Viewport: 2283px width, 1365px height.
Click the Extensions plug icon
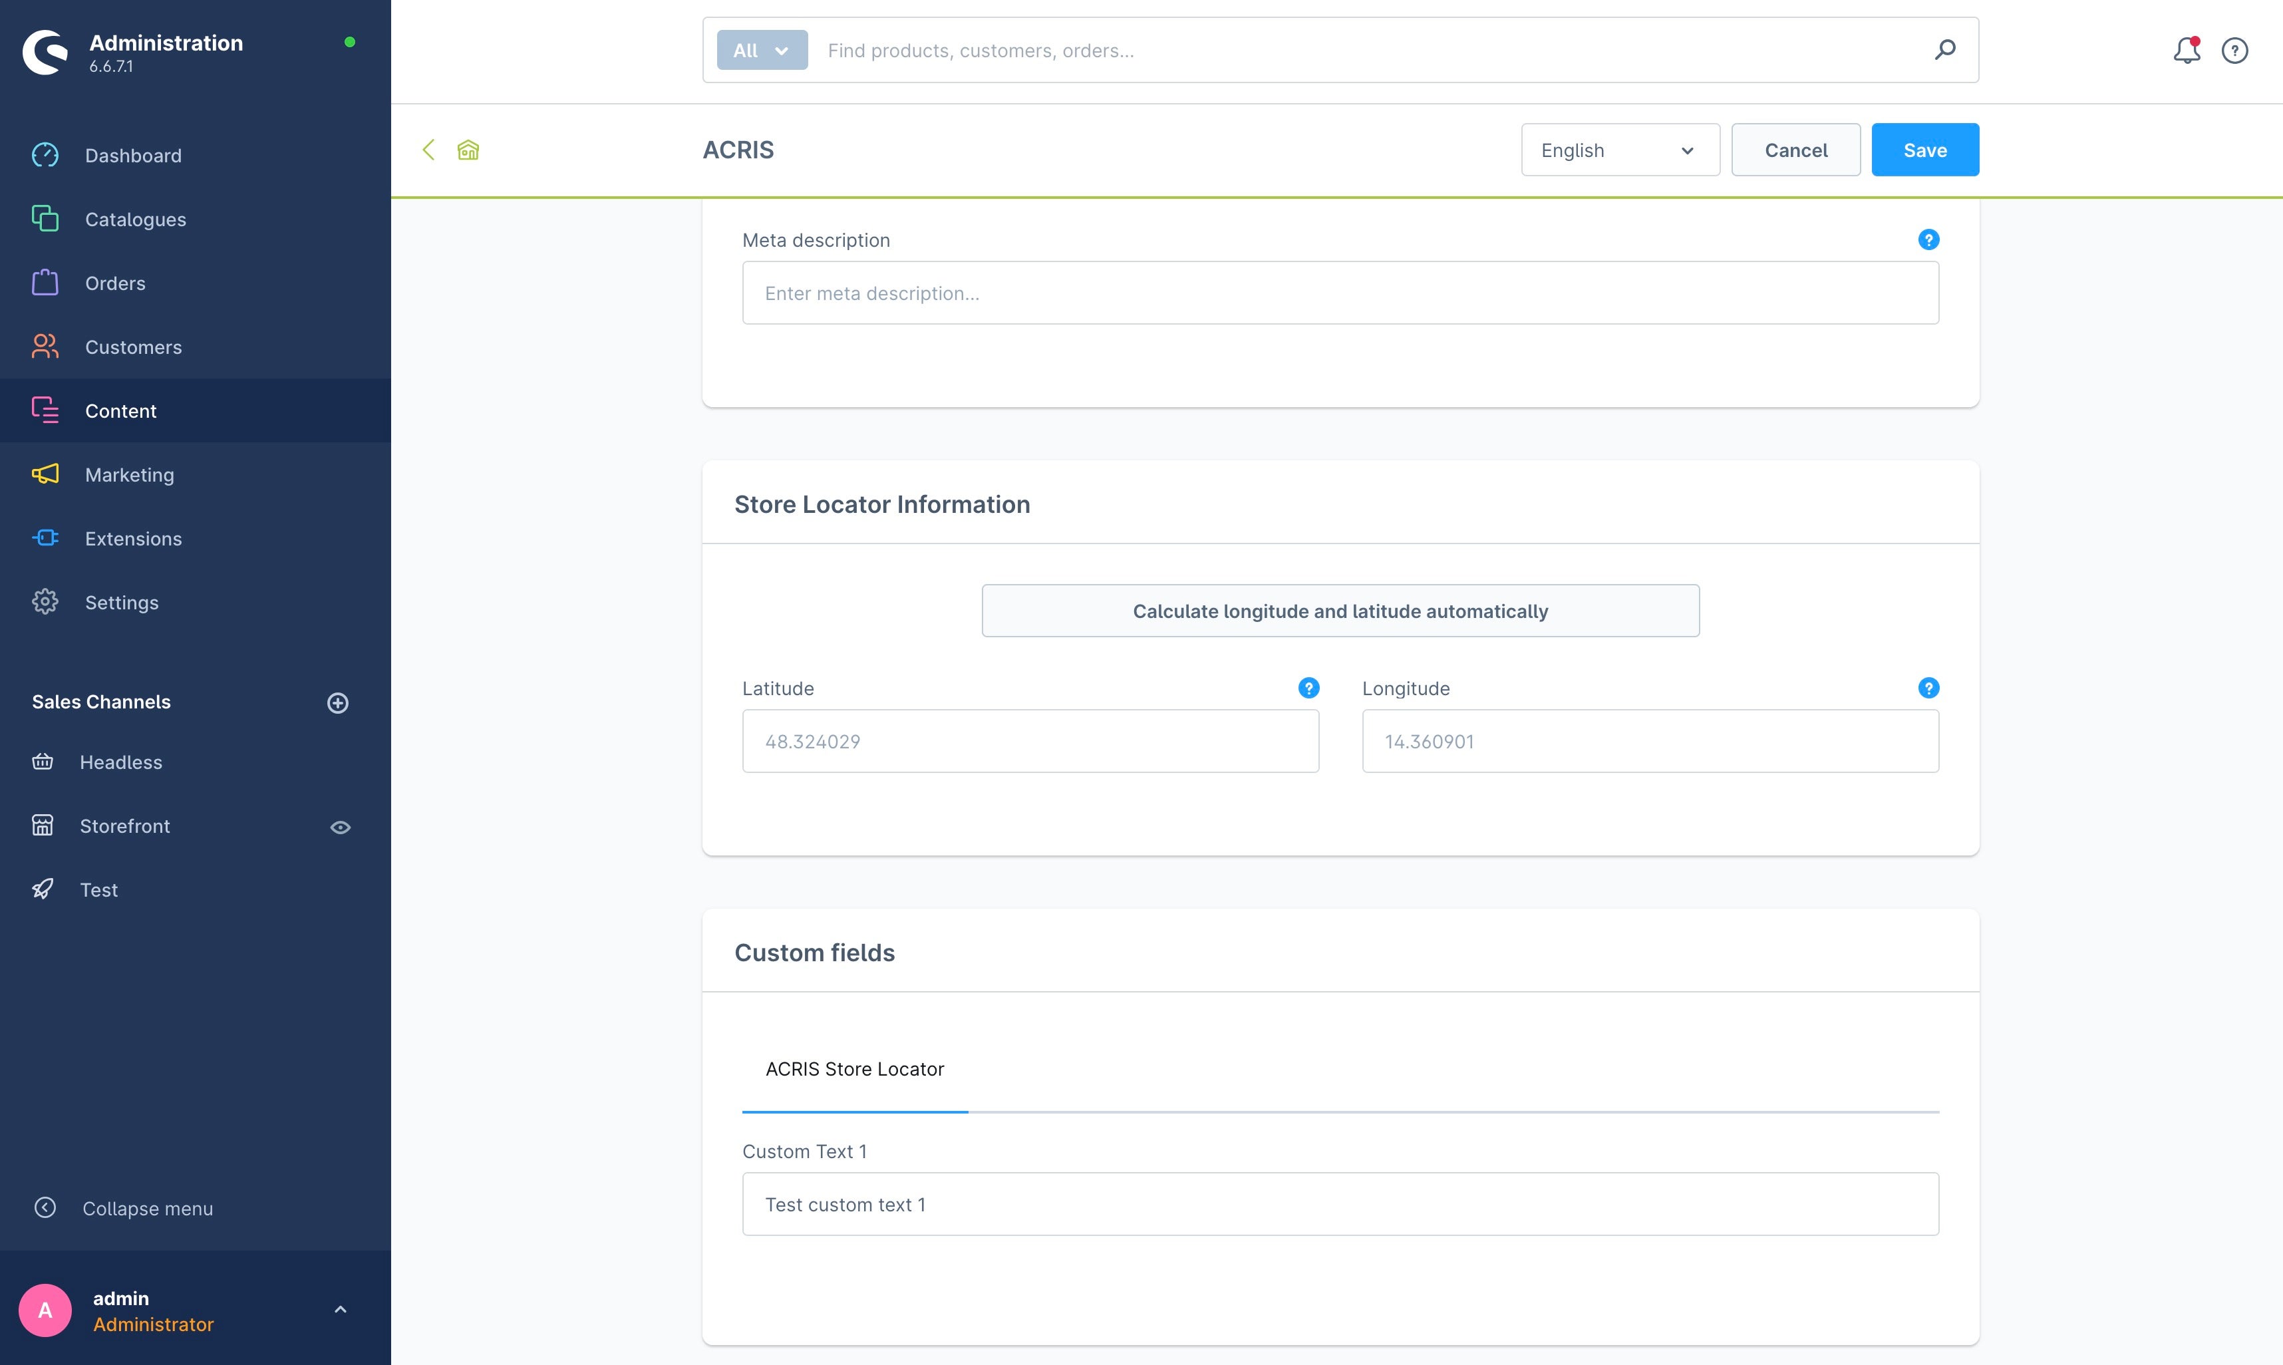click(x=45, y=538)
